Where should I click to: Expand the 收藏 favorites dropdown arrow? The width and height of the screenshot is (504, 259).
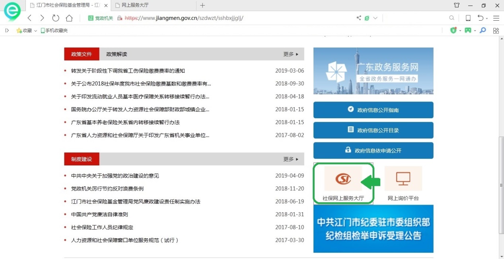tap(35, 31)
